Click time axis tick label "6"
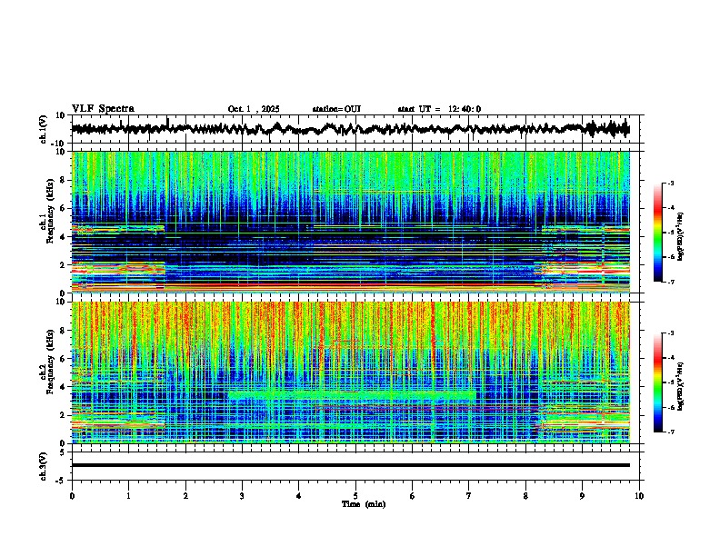Viewport: 720px width, 556px height. point(412,496)
